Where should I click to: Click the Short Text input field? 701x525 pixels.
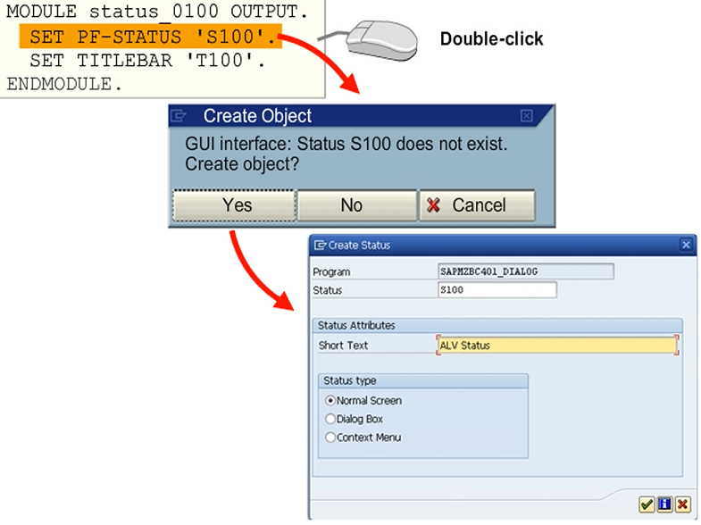click(556, 346)
